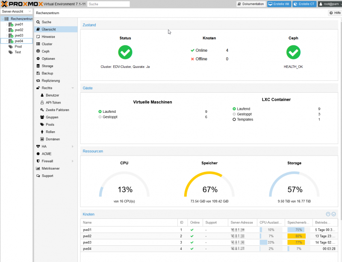Click the Erstelle CT button
Viewport: 342px width, 262px height.
tap(304, 4)
